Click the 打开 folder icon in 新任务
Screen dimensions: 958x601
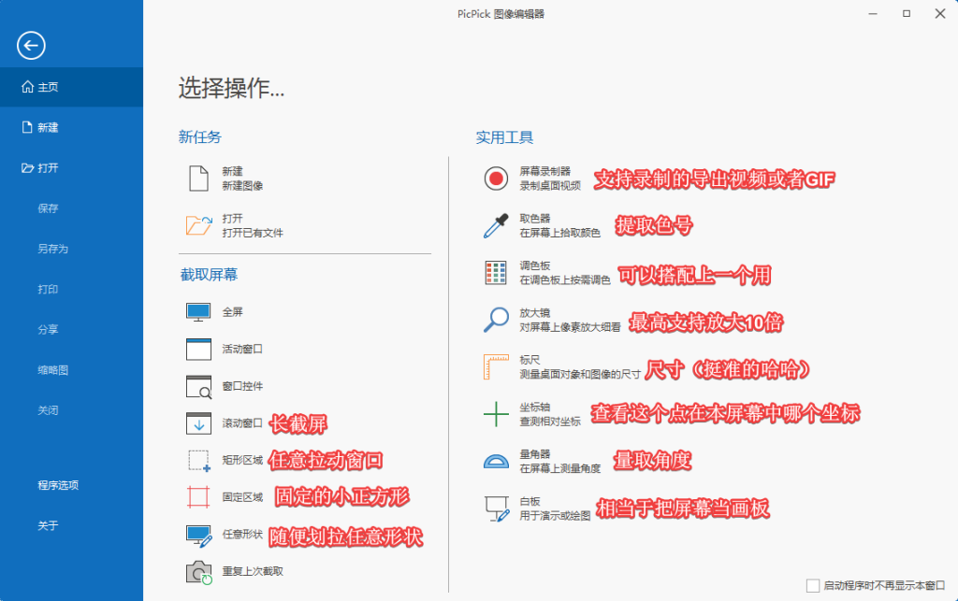click(198, 225)
